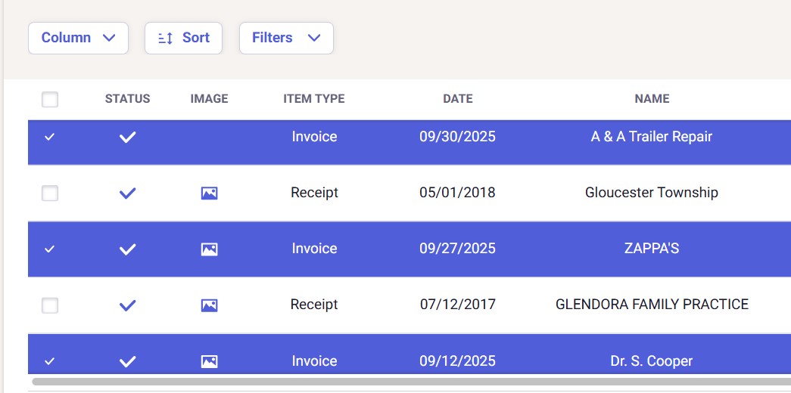The image size is (791, 393).
Task: Open the Column dropdown
Action: pyautogui.click(x=78, y=38)
